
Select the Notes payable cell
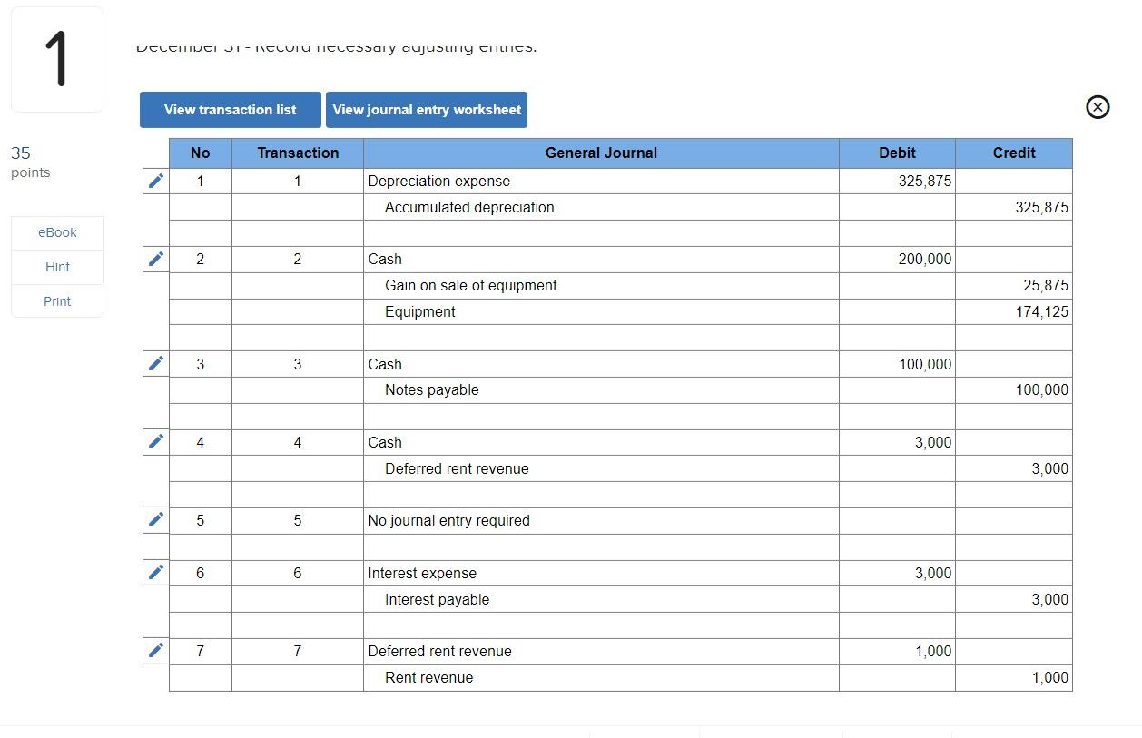601,389
